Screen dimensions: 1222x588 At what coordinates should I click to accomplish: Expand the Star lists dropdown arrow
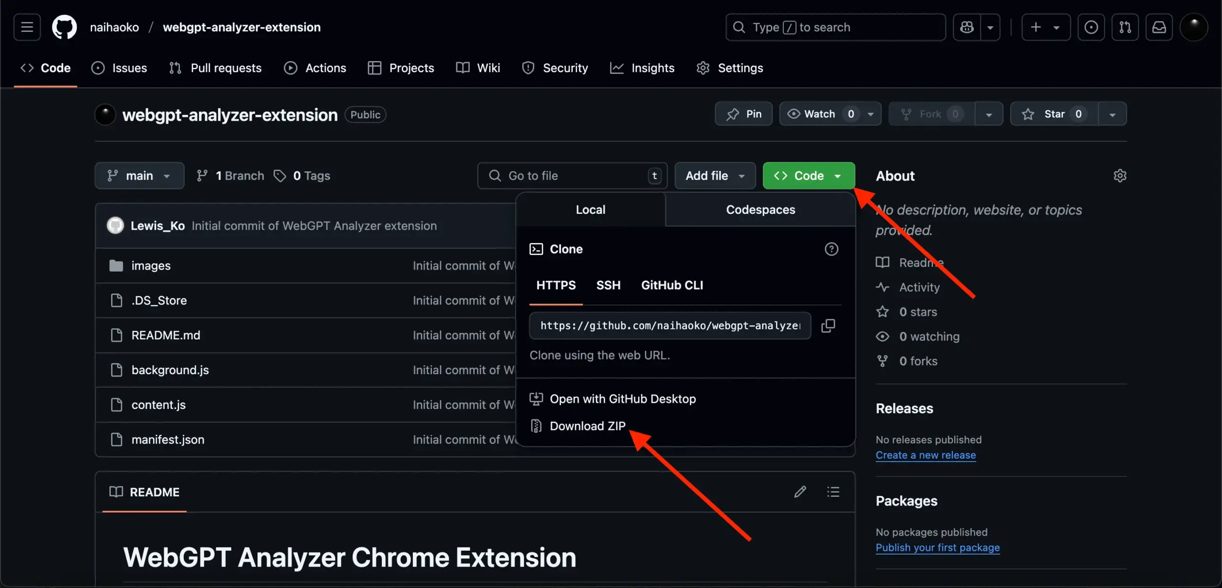click(x=1112, y=114)
